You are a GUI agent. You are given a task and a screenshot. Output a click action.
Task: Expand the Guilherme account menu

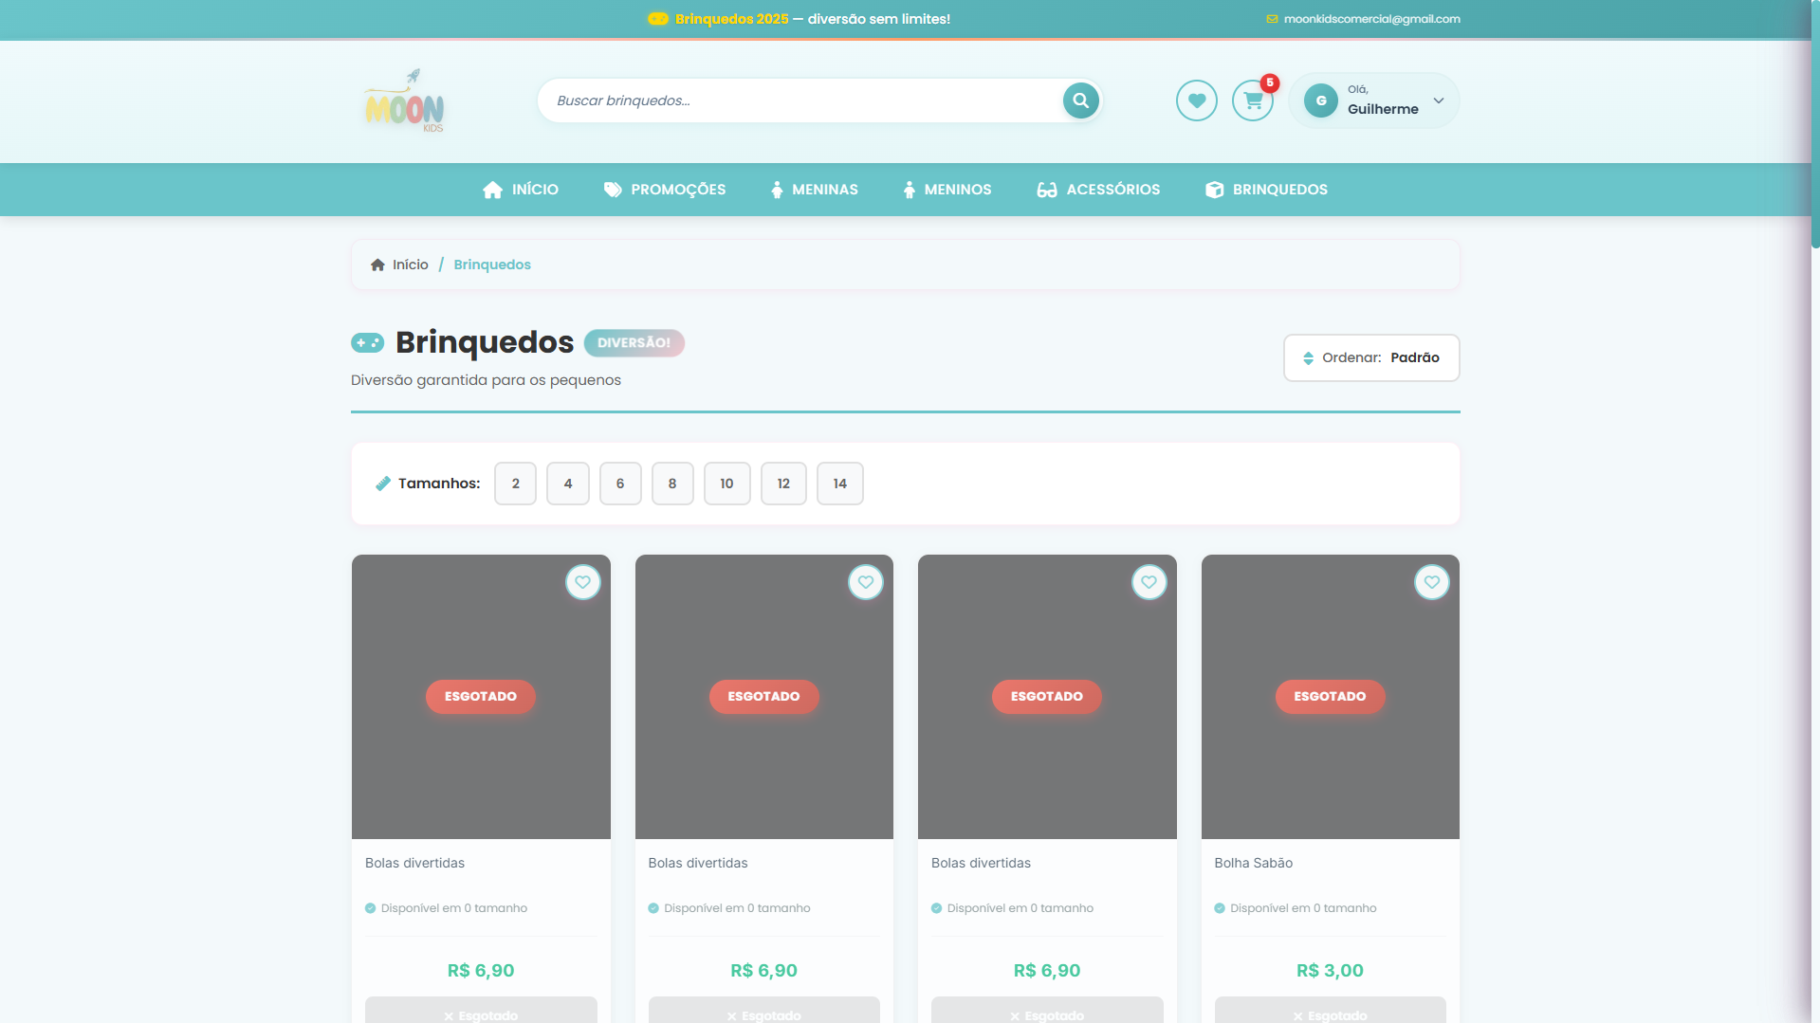[1382, 101]
